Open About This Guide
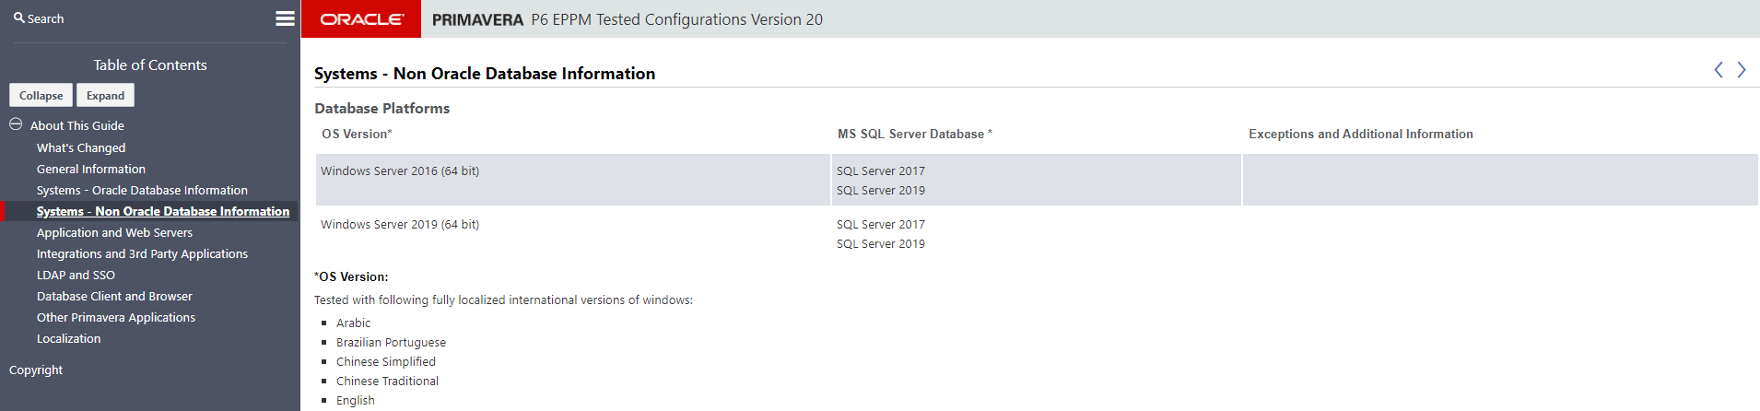 77,125
